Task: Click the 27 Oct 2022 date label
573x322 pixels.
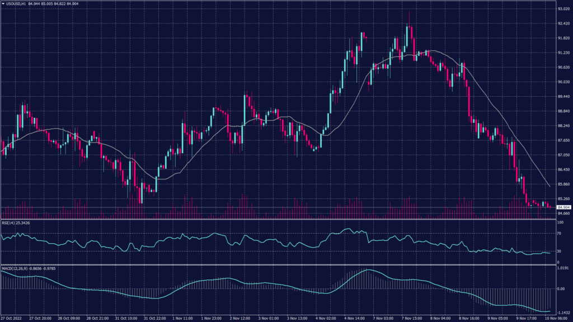Action: tap(12, 318)
